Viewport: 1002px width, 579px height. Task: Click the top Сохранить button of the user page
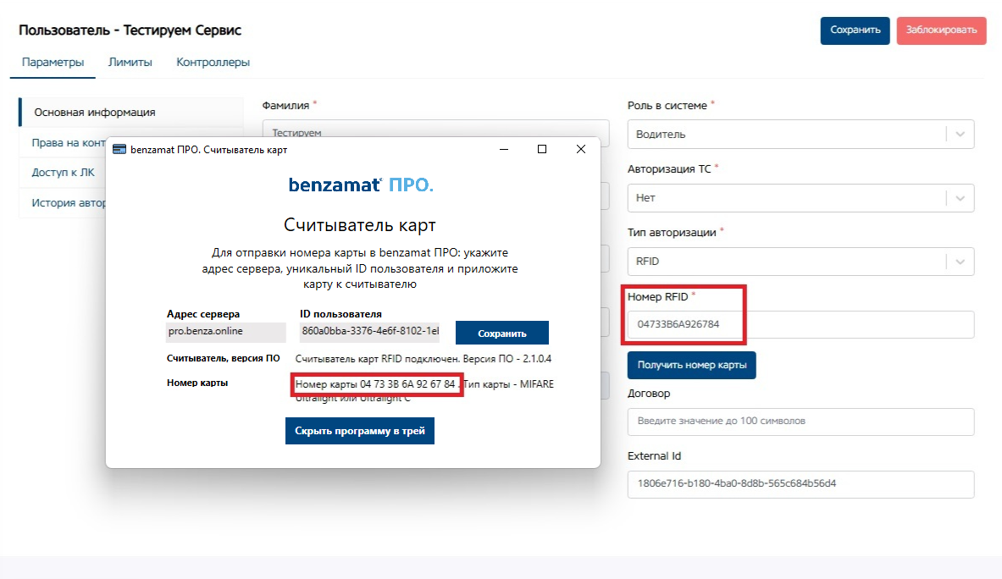(x=855, y=30)
